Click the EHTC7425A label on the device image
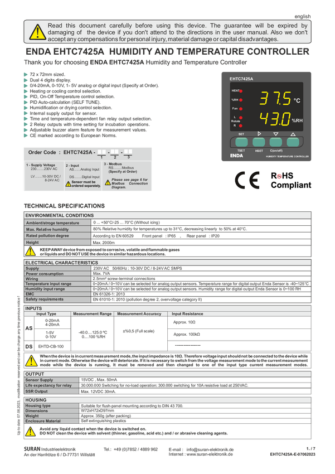The height and width of the screenshot is (474, 335). pos(241,79)
